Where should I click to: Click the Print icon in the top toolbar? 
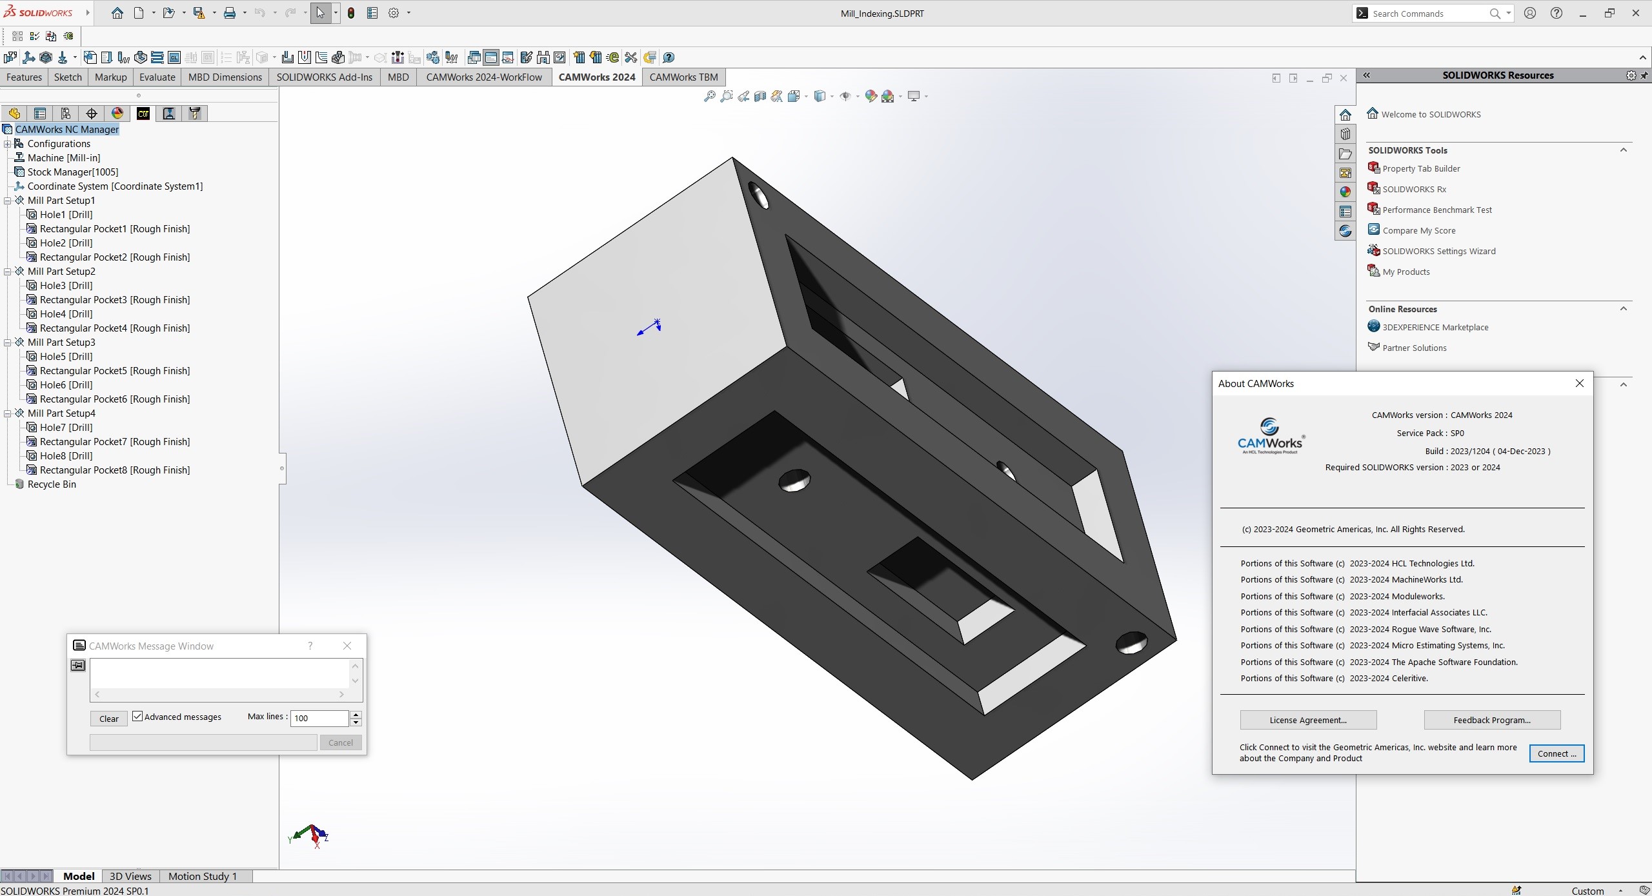pos(229,13)
